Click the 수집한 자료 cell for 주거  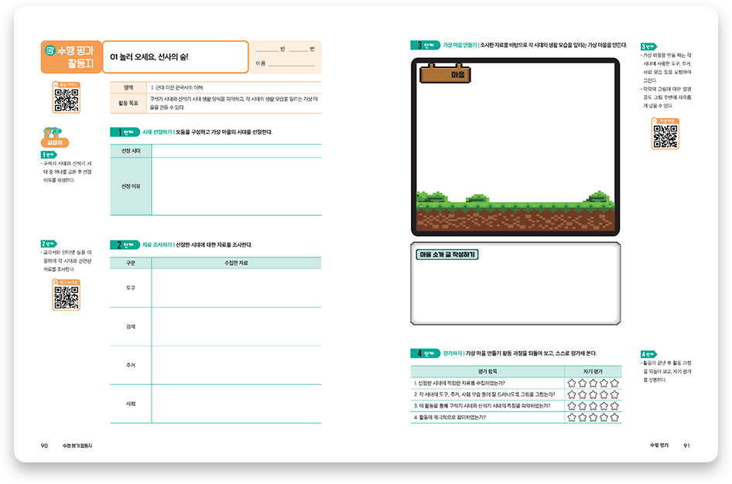[236, 366]
